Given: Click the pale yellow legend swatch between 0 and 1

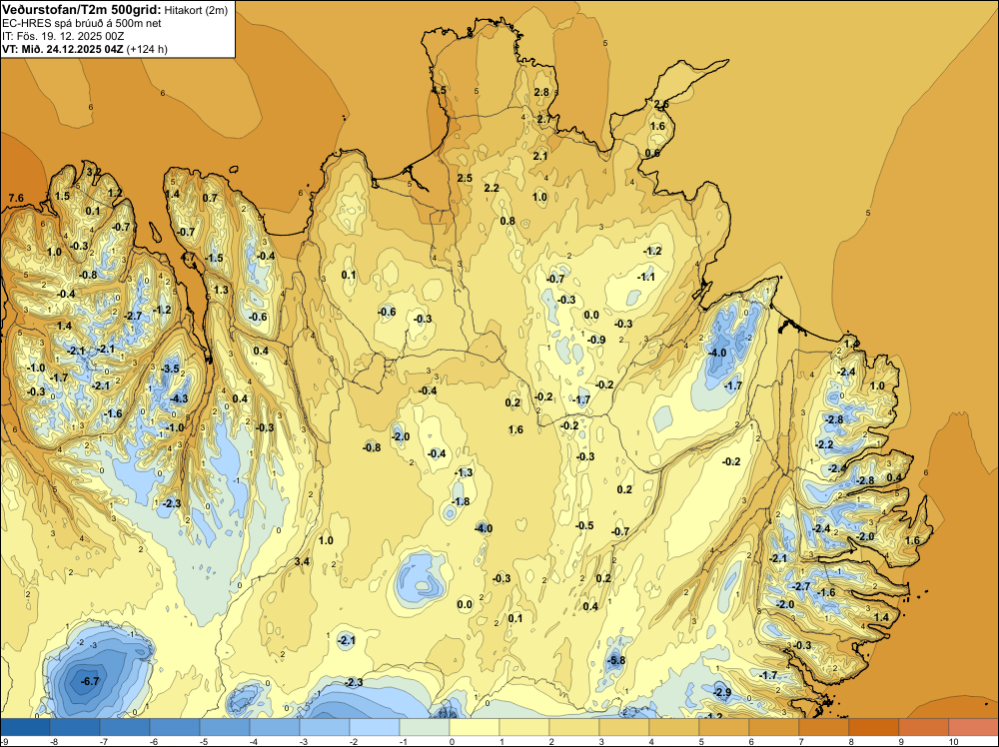Looking at the screenshot, I should click(x=475, y=727).
